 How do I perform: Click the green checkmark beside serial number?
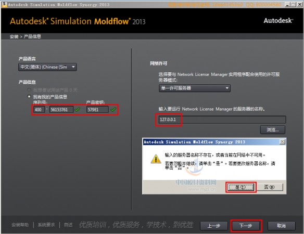(x=78, y=109)
